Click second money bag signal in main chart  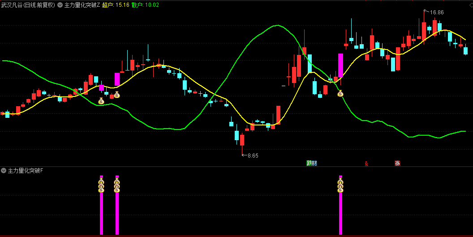[117, 95]
